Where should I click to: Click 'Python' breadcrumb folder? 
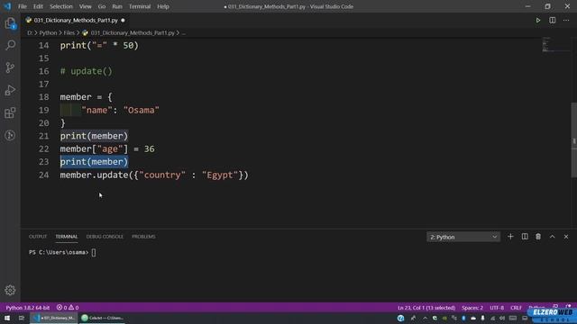click(x=48, y=32)
